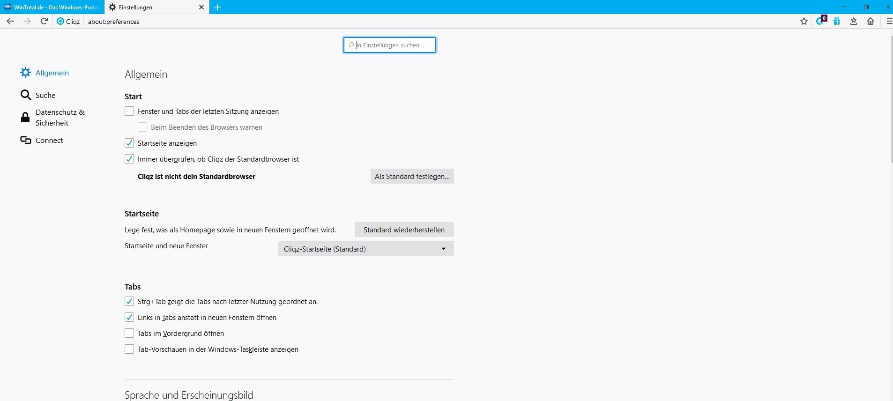Open the Suche settings category
Viewport: 893px width, 401px height.
pyautogui.click(x=38, y=95)
